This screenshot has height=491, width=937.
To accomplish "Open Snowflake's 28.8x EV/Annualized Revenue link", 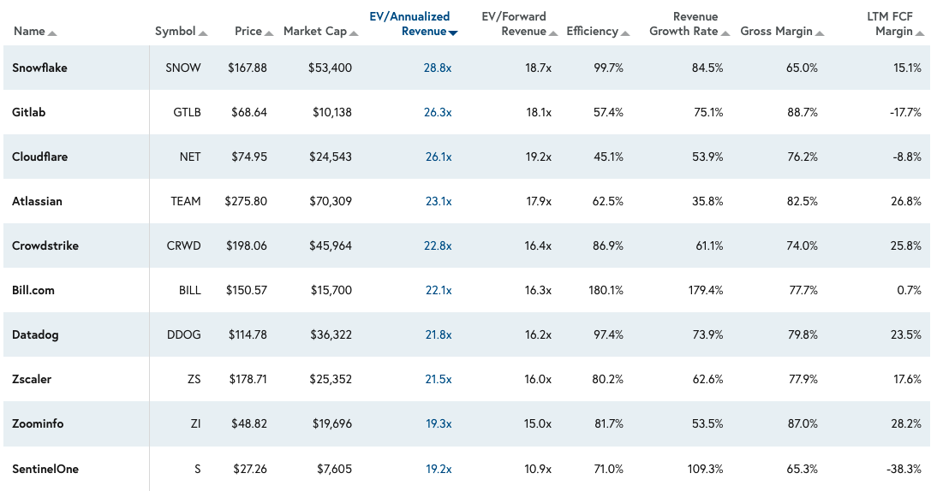I will point(437,68).
